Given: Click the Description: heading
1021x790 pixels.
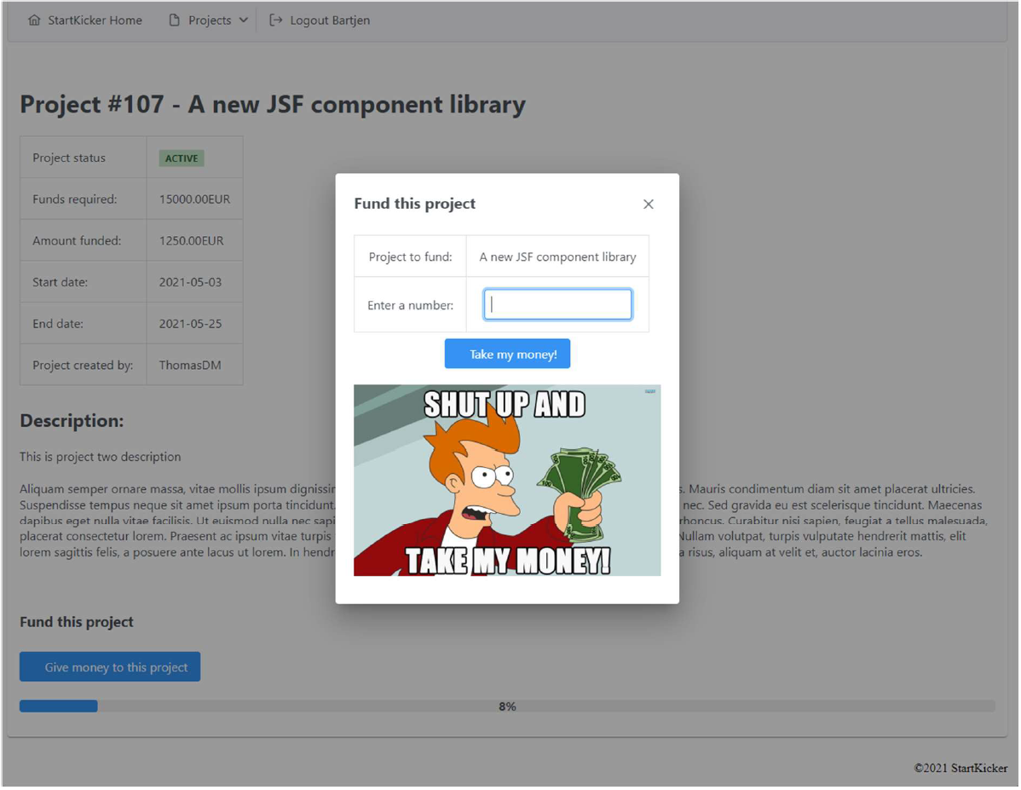Looking at the screenshot, I should tap(72, 421).
